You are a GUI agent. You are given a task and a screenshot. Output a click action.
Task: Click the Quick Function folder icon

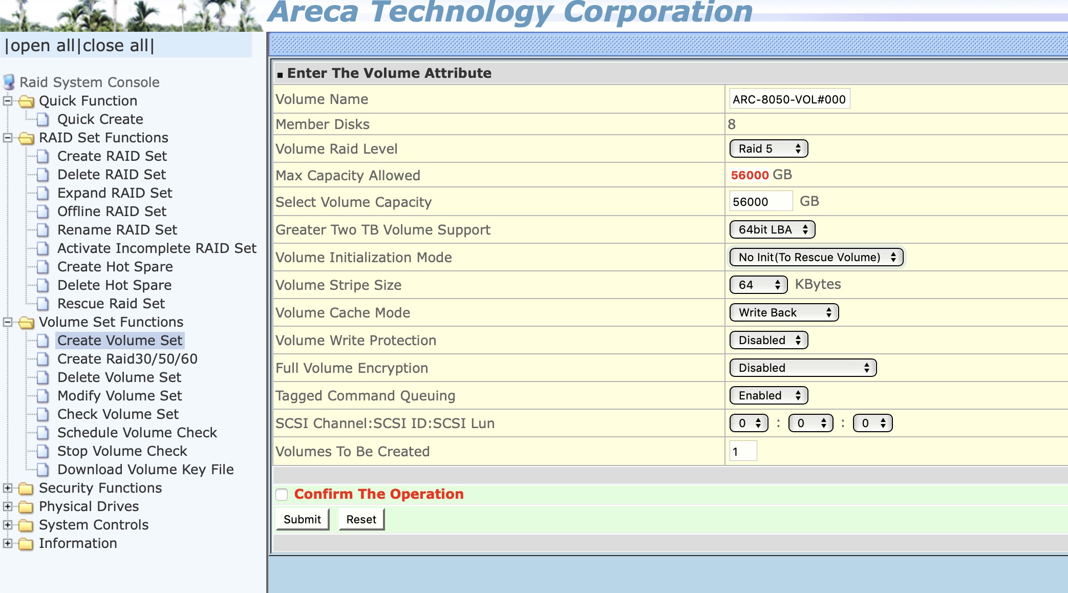pyautogui.click(x=27, y=101)
